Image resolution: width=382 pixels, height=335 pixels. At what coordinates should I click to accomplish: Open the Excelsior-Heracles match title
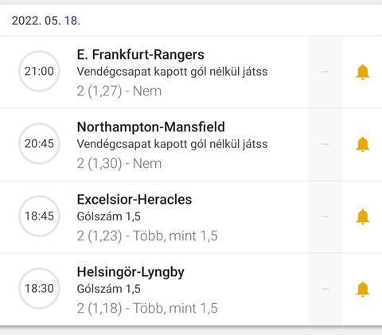(x=134, y=200)
